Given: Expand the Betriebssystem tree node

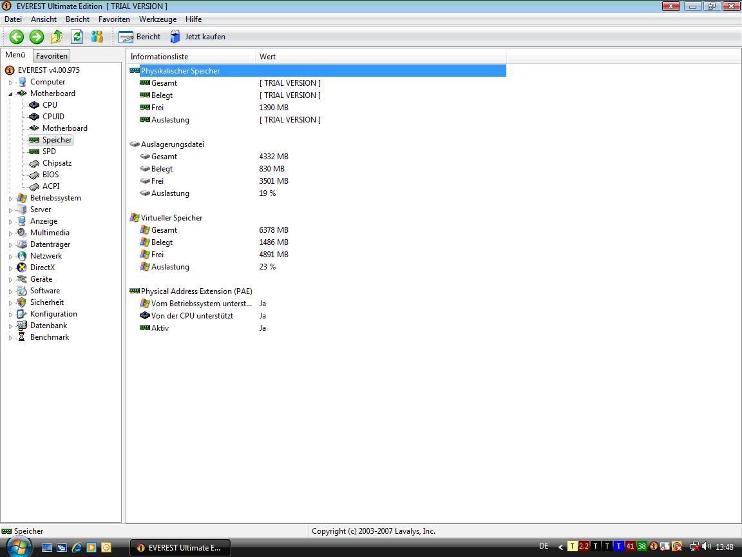Looking at the screenshot, I should (x=10, y=199).
